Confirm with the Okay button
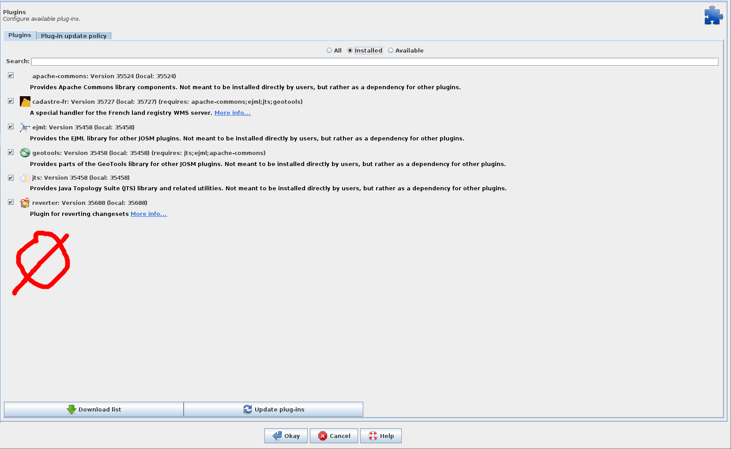Image resolution: width=731 pixels, height=449 pixels. pyautogui.click(x=286, y=436)
